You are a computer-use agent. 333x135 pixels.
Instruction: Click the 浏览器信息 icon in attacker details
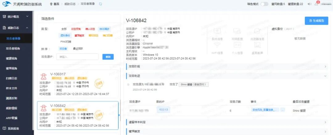[x=257, y=32]
